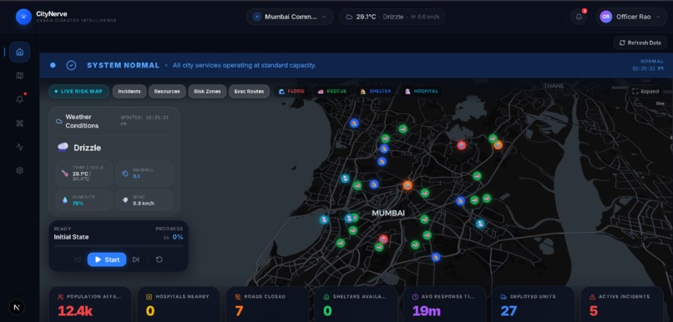Toggle the Live Risk Map indicator
Image resolution: width=673 pixels, height=322 pixels.
pos(79,91)
